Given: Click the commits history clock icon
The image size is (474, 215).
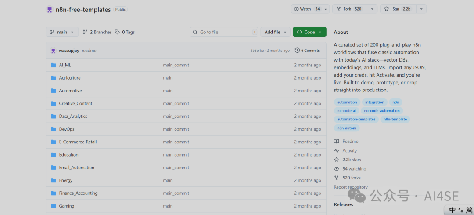Looking at the screenshot, I should point(298,50).
